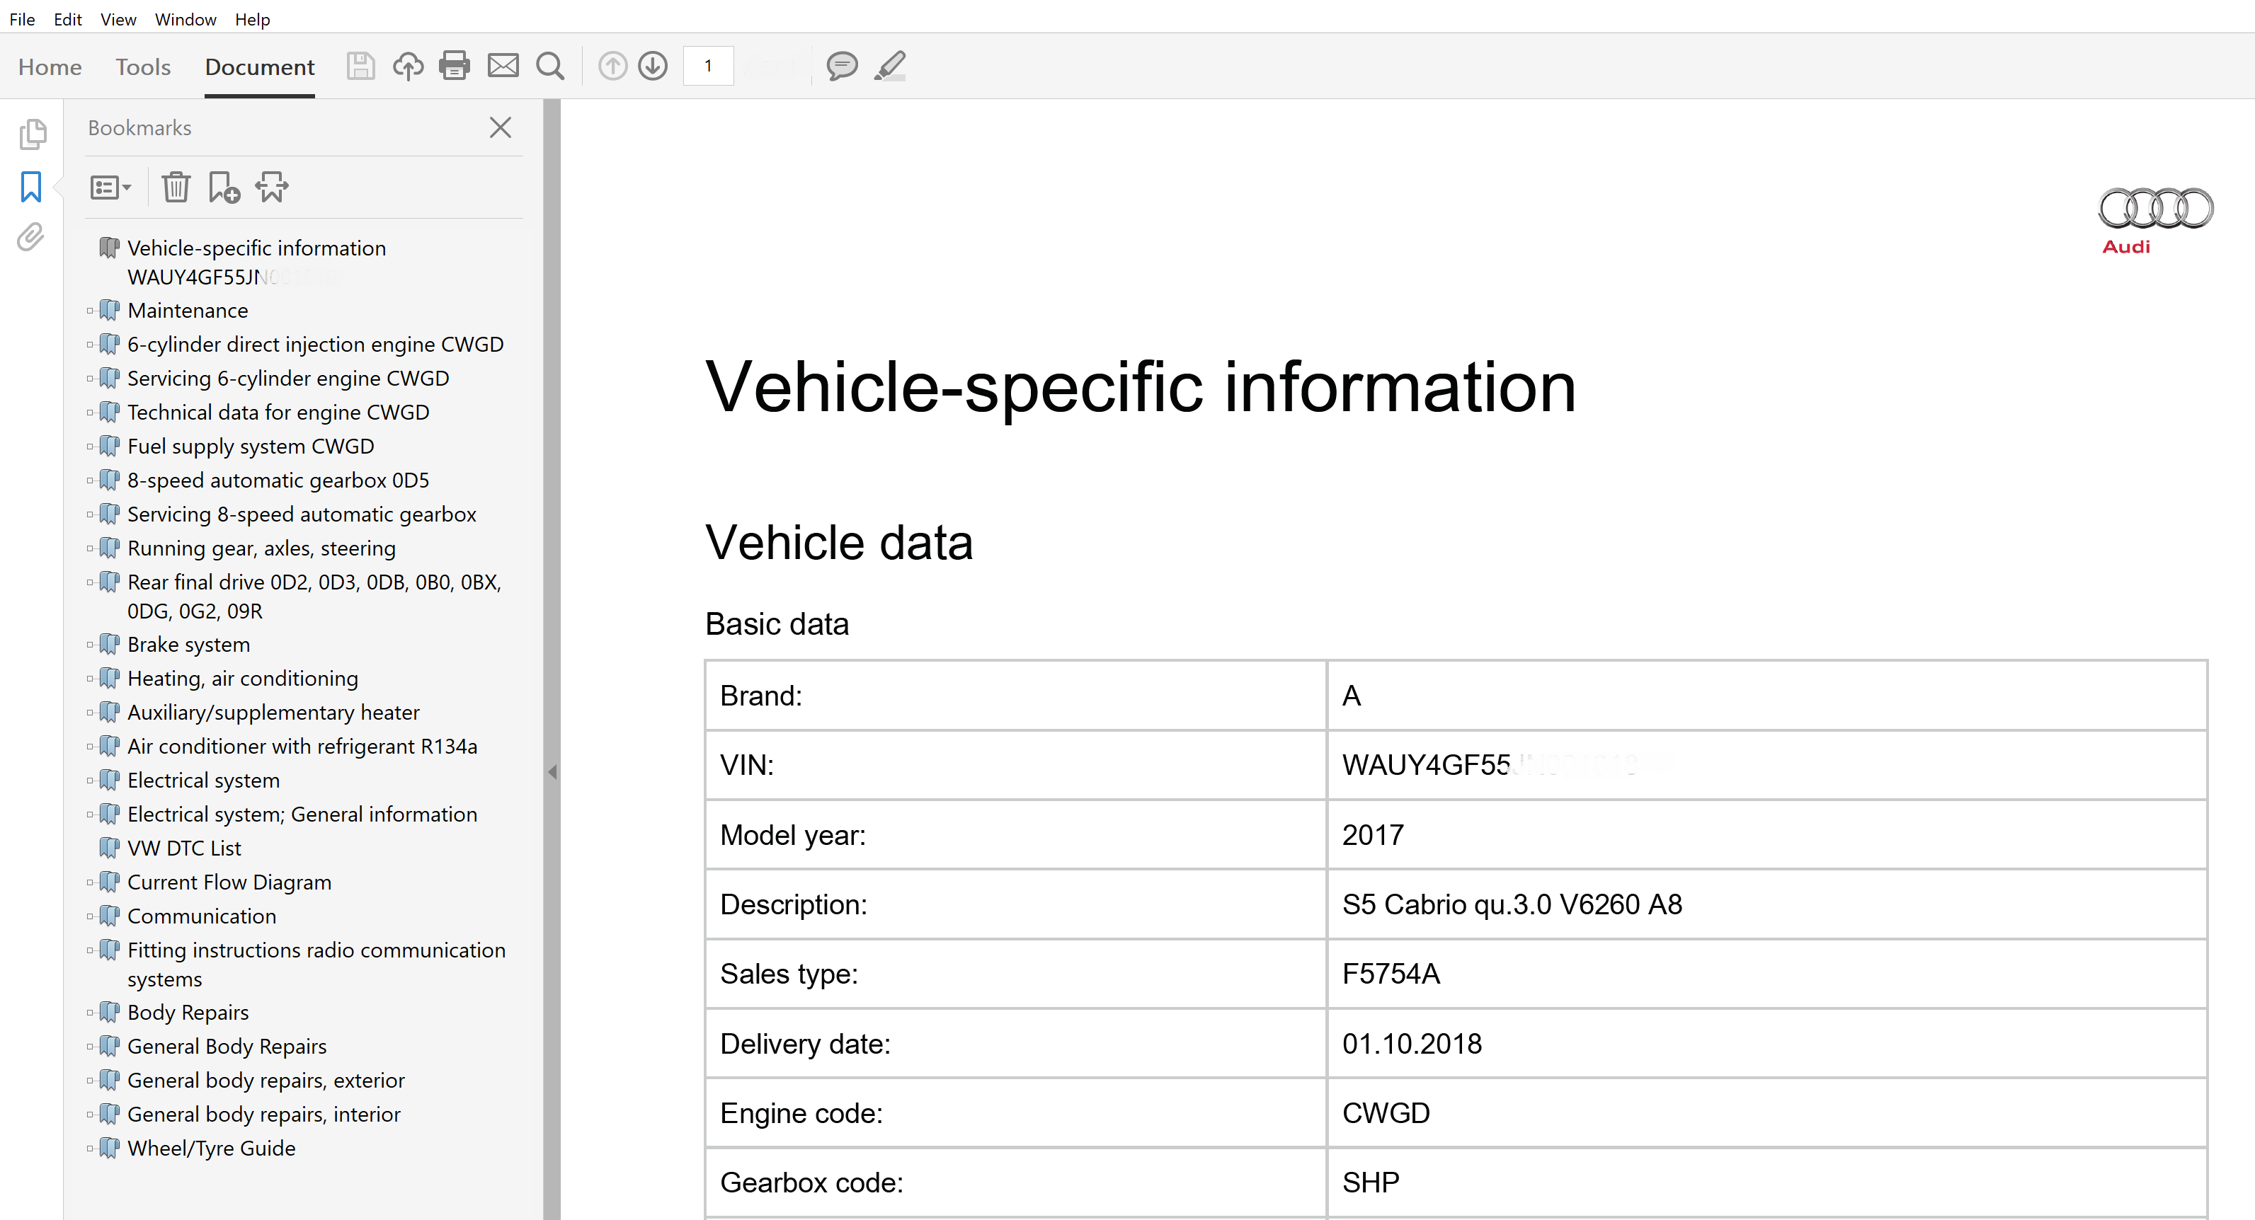The height and width of the screenshot is (1220, 2255).
Task: Open the bookmark options dropdown
Action: [x=110, y=186]
